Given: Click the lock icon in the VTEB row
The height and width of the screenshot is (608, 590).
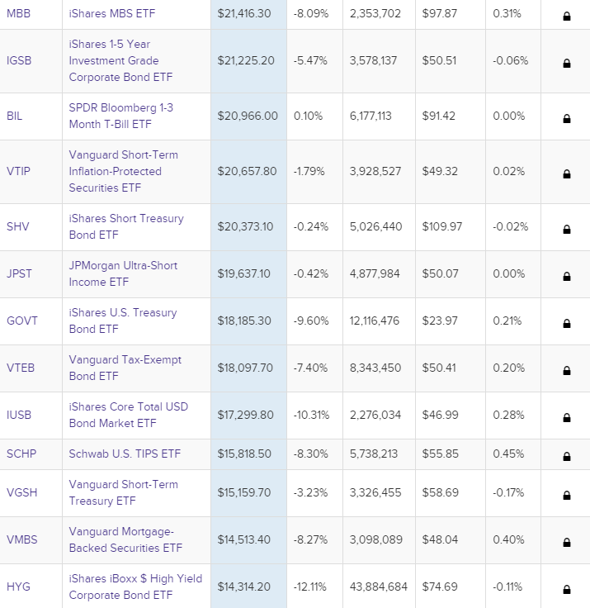Looking at the screenshot, I should point(566,371).
